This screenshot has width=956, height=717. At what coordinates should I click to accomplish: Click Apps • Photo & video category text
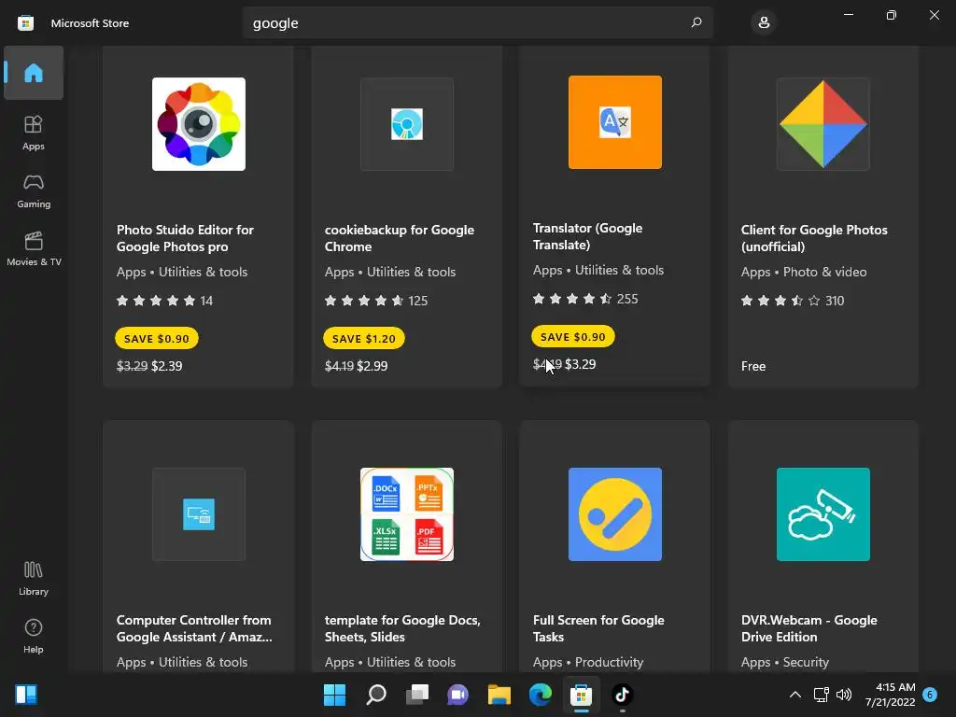[804, 272]
